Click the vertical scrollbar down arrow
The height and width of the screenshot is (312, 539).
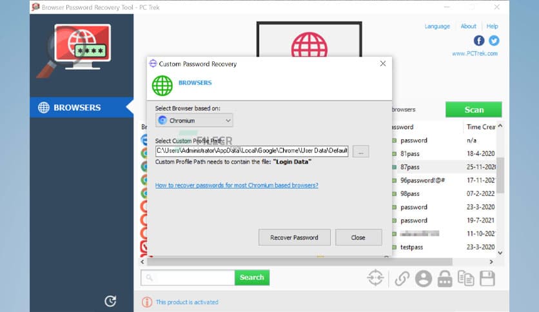coord(500,253)
